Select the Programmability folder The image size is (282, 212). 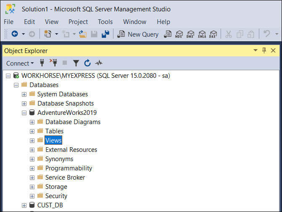click(69, 168)
